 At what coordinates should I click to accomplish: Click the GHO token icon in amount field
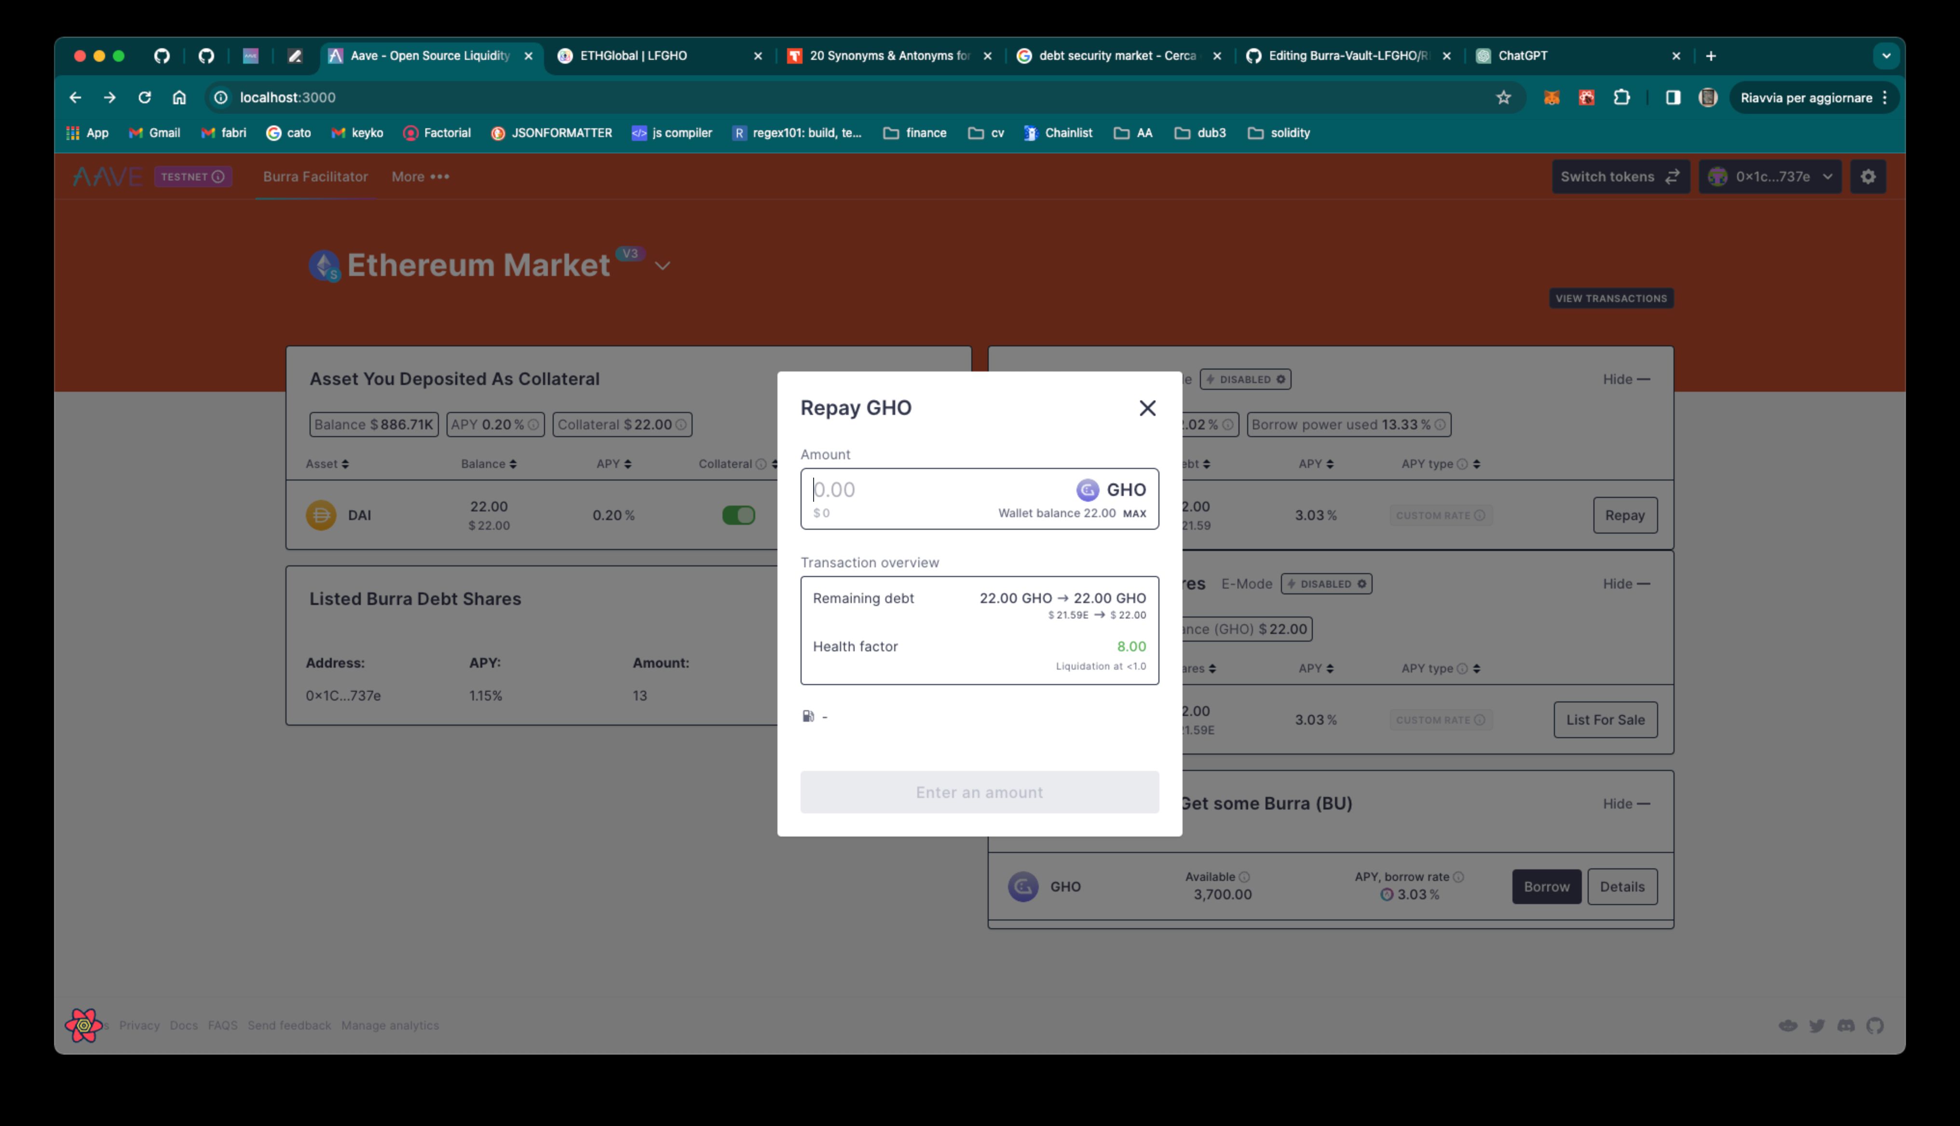tap(1088, 489)
